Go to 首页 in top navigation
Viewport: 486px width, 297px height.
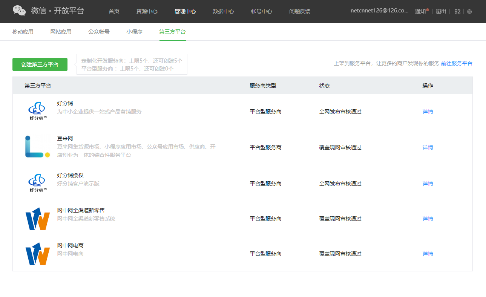coord(114,11)
